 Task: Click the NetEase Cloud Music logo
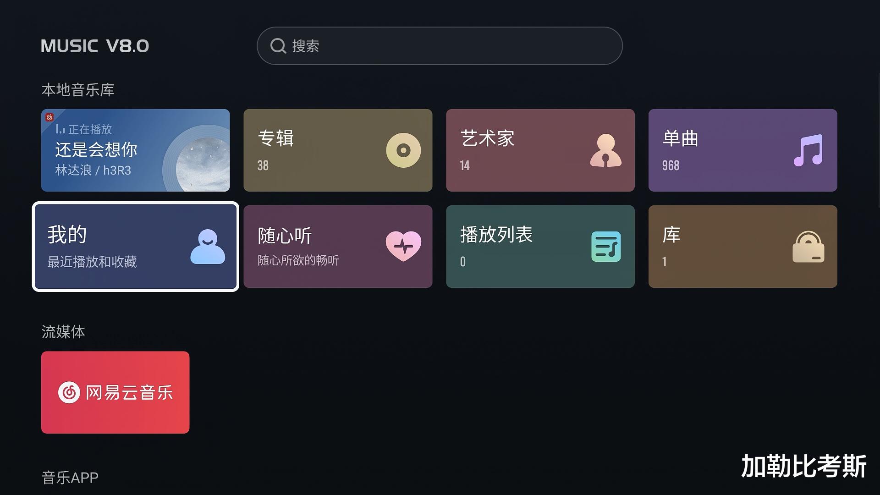69,392
